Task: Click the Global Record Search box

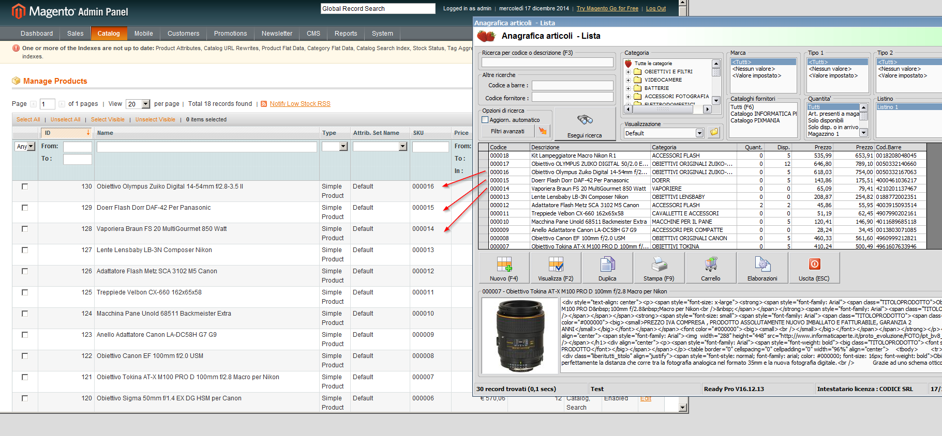Action: pos(378,8)
